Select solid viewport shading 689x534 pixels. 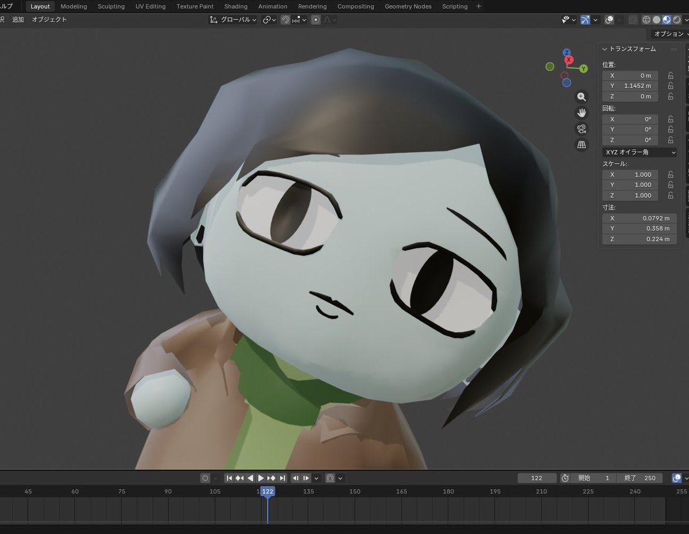[657, 20]
